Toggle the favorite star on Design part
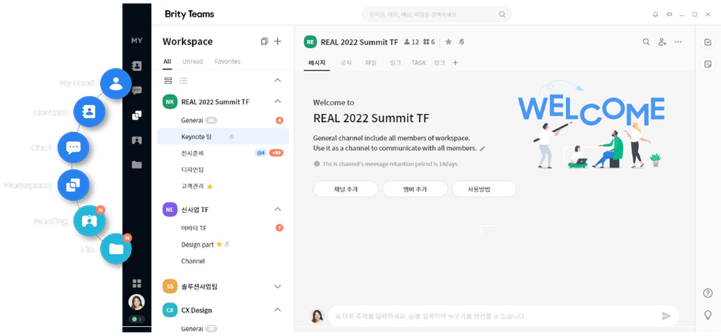 tap(219, 245)
